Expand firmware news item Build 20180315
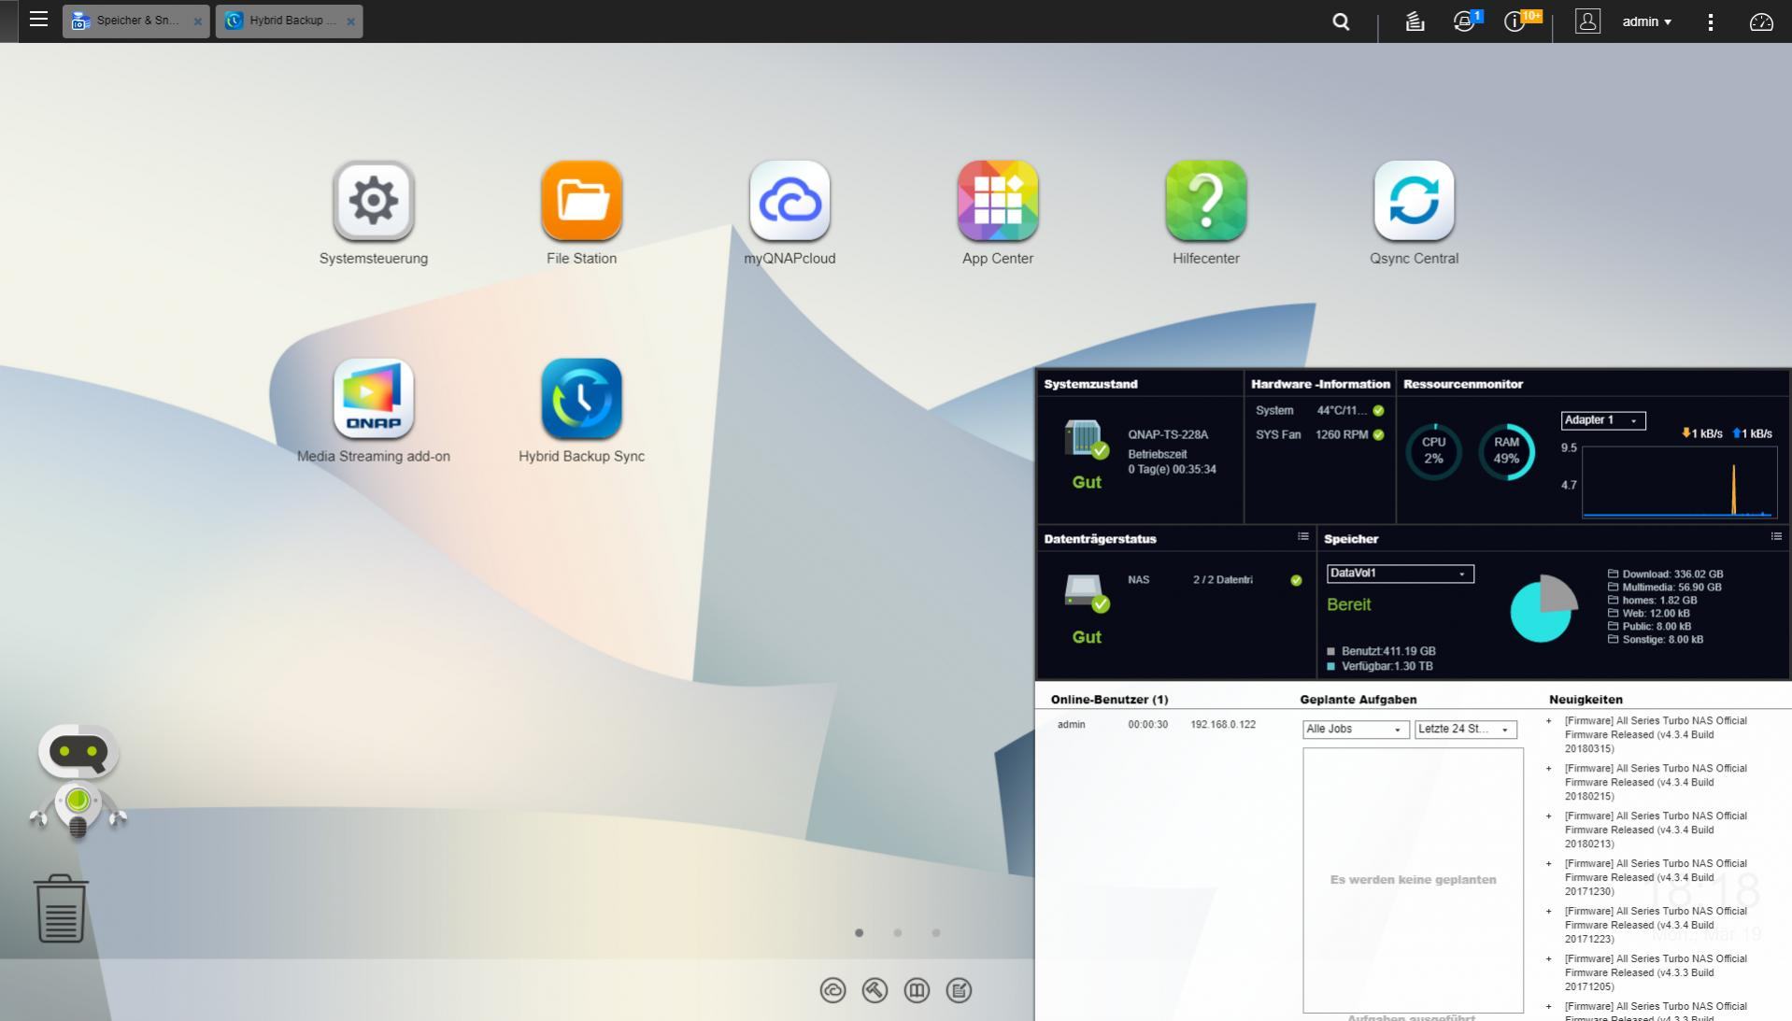Image resolution: width=1792 pixels, height=1021 pixels. click(x=1656, y=735)
